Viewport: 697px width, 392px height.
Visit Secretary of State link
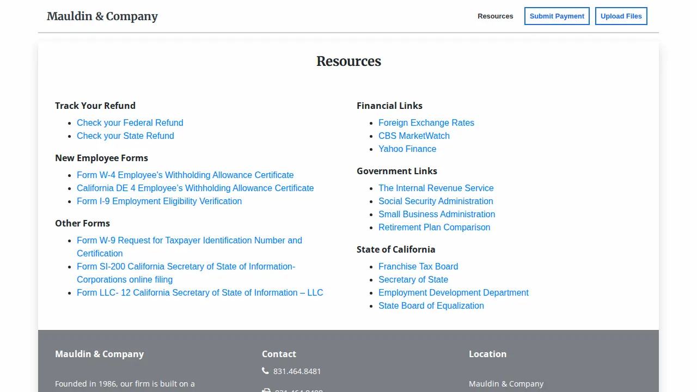tap(413, 279)
